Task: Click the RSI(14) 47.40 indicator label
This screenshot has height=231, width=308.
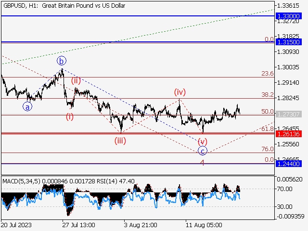Action: pyautogui.click(x=115, y=181)
